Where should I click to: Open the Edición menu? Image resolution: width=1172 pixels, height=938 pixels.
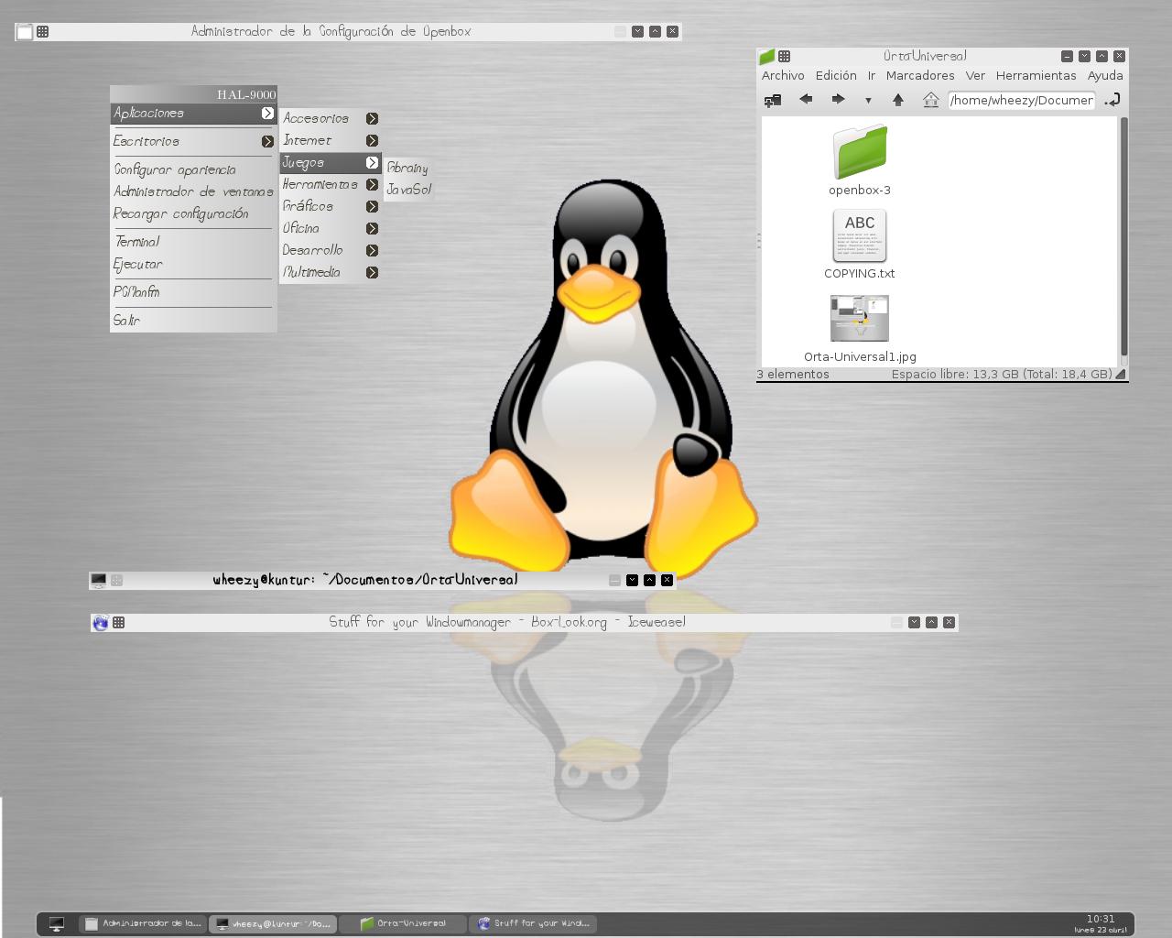836,76
